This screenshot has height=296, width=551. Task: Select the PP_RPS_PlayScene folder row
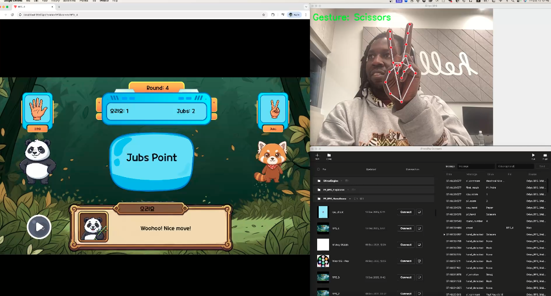[x=374, y=190]
